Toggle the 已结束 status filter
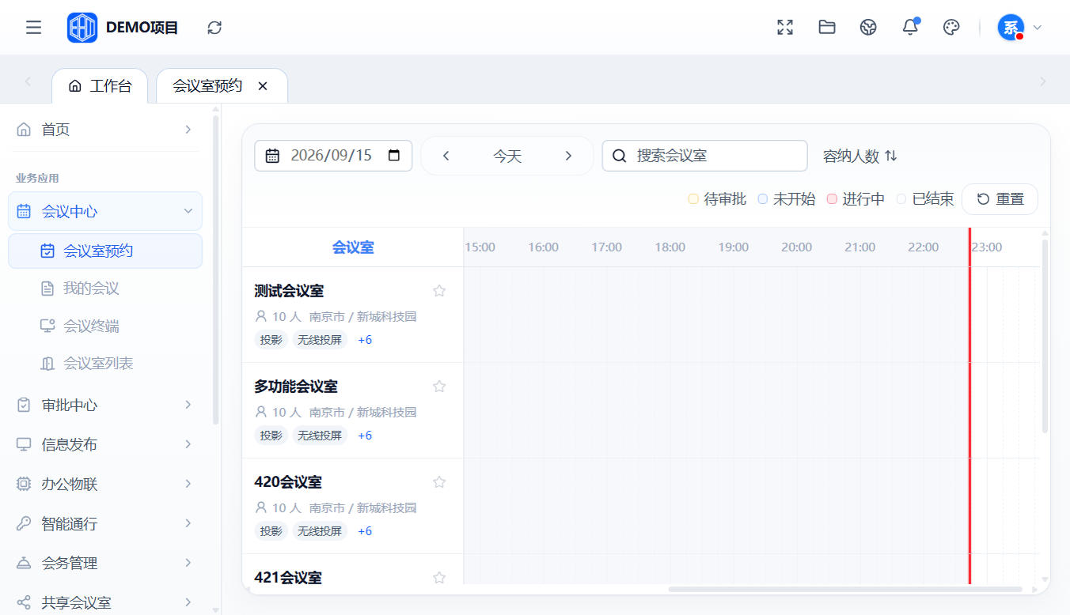 click(x=925, y=199)
